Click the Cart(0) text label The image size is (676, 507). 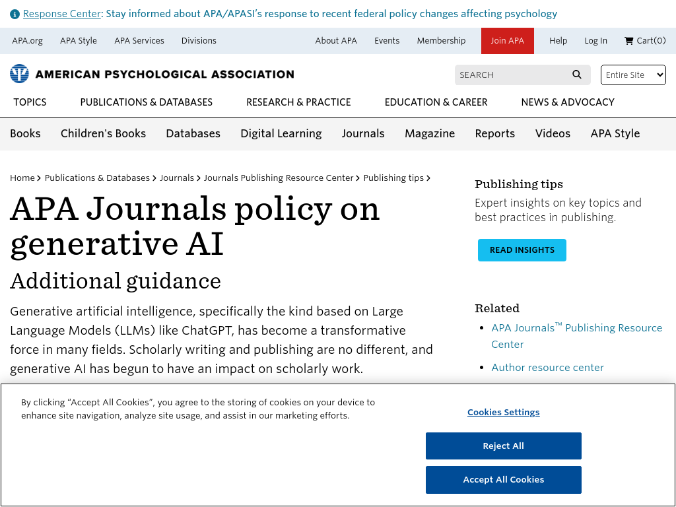tap(651, 40)
